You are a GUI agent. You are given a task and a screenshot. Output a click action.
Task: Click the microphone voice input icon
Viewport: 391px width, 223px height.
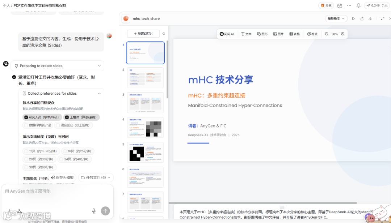click(x=94, y=211)
